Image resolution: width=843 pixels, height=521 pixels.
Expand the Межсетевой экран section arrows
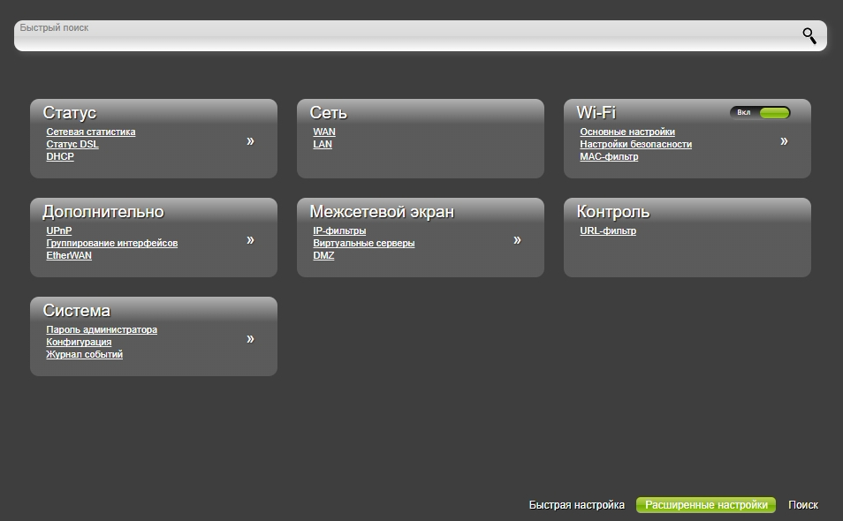click(x=517, y=240)
